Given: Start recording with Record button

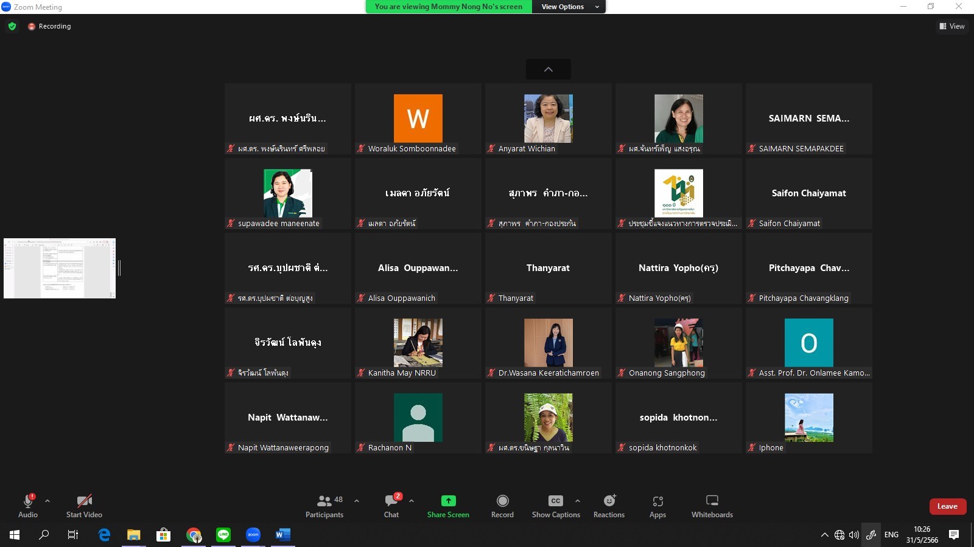Looking at the screenshot, I should (x=502, y=506).
